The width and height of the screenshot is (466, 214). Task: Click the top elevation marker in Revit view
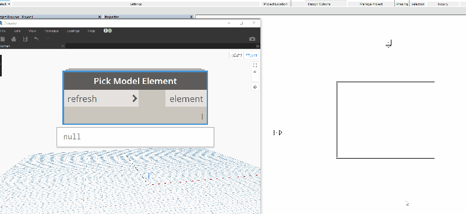[x=389, y=44]
